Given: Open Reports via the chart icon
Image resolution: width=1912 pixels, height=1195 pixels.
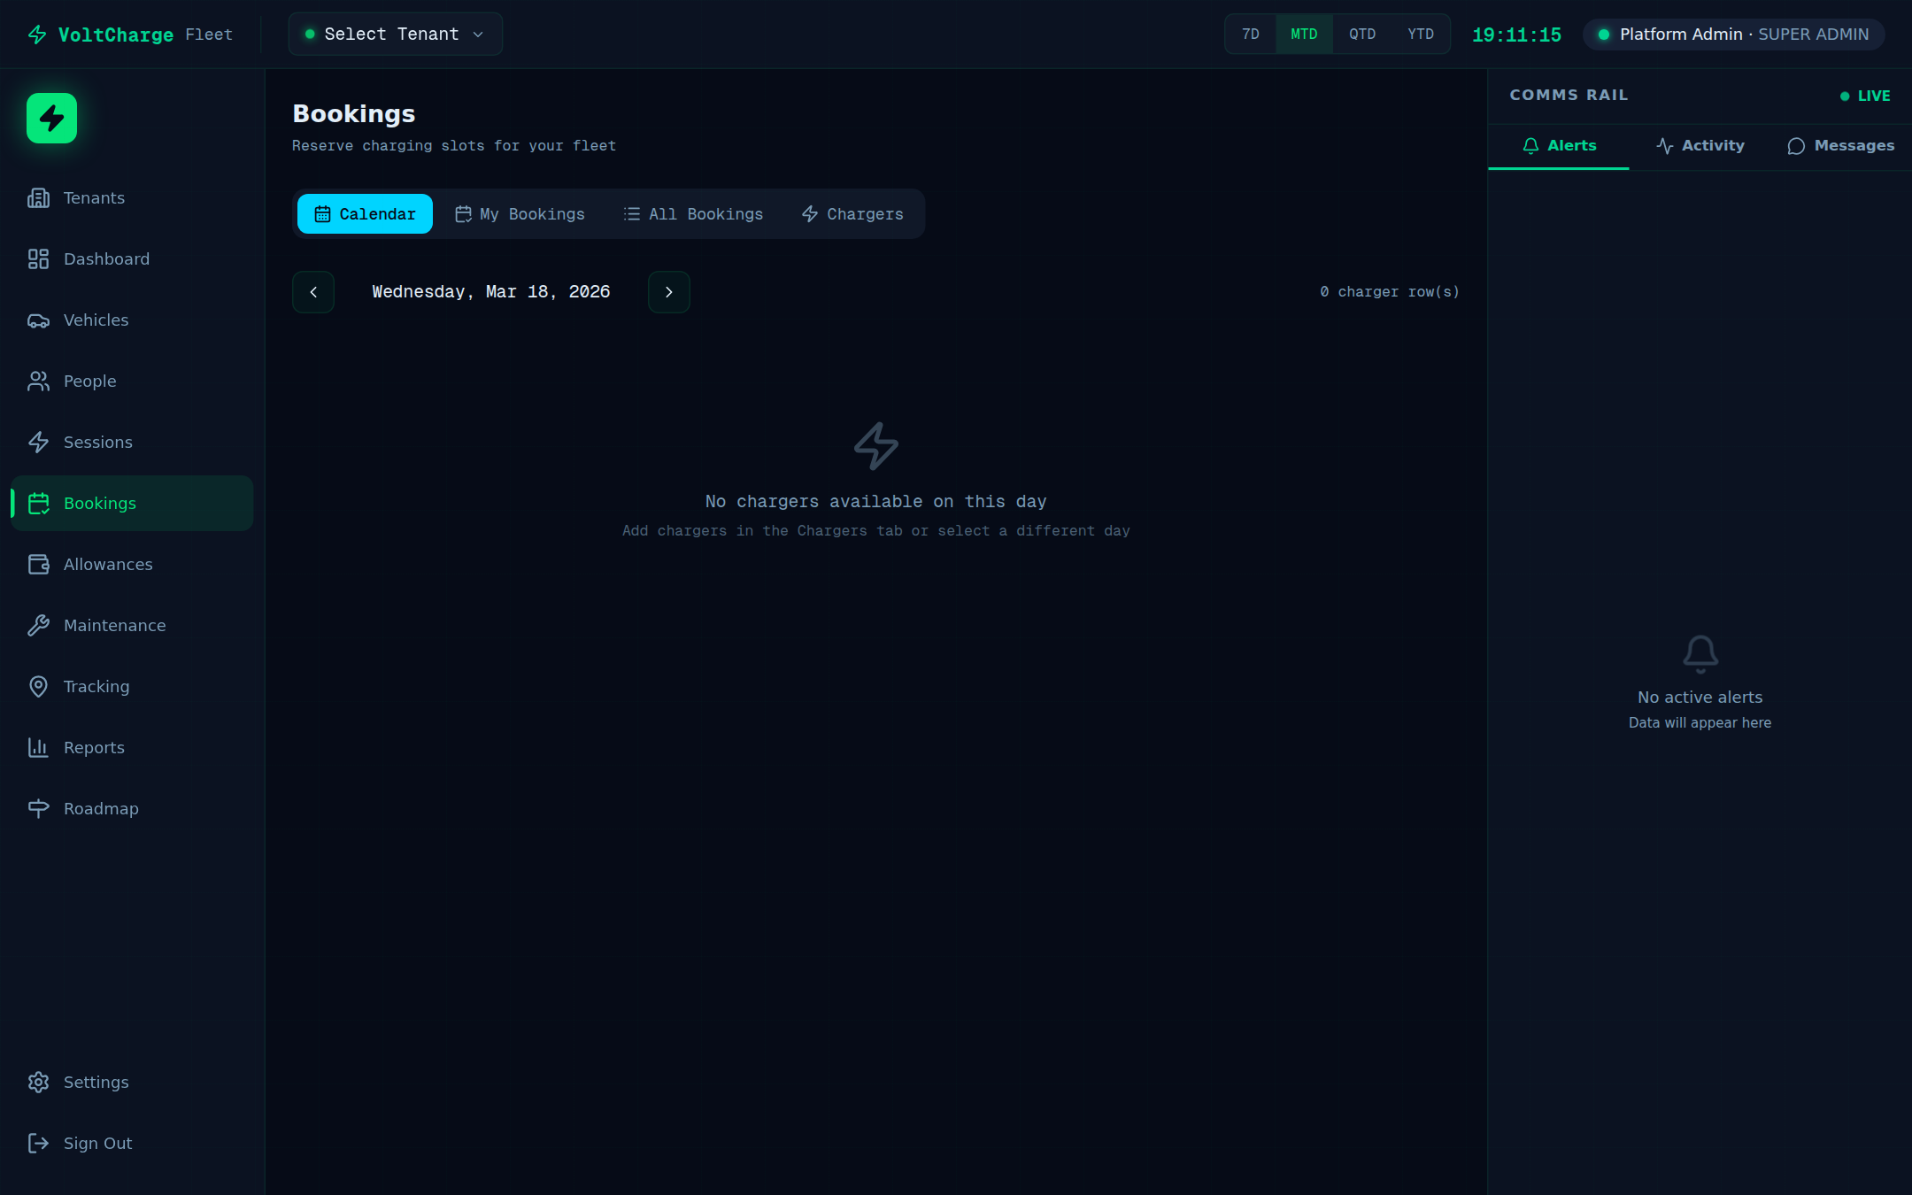Looking at the screenshot, I should [38, 747].
